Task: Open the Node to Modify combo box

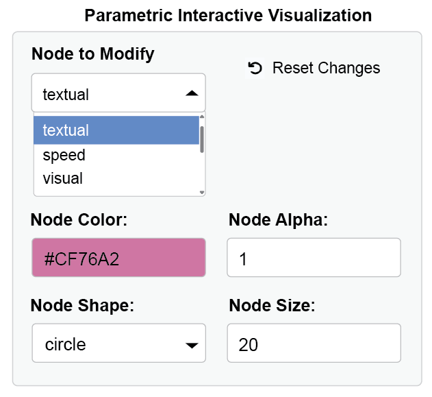Action: pyautogui.click(x=110, y=94)
